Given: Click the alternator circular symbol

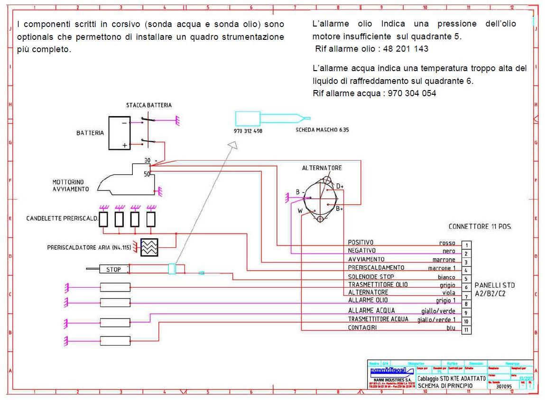Looking at the screenshot, I should pos(320,200).
